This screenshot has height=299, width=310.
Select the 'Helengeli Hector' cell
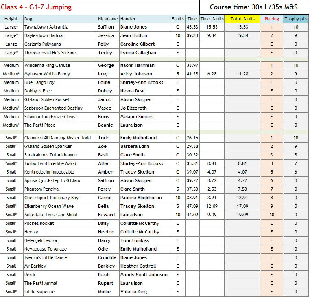click(x=60, y=240)
